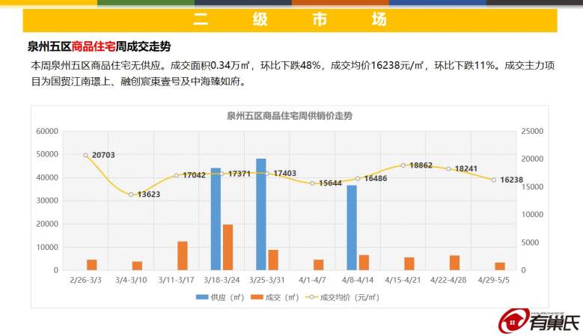Select the data label 18862
Image resolution: width=583 pixels, height=336 pixels.
(x=421, y=165)
